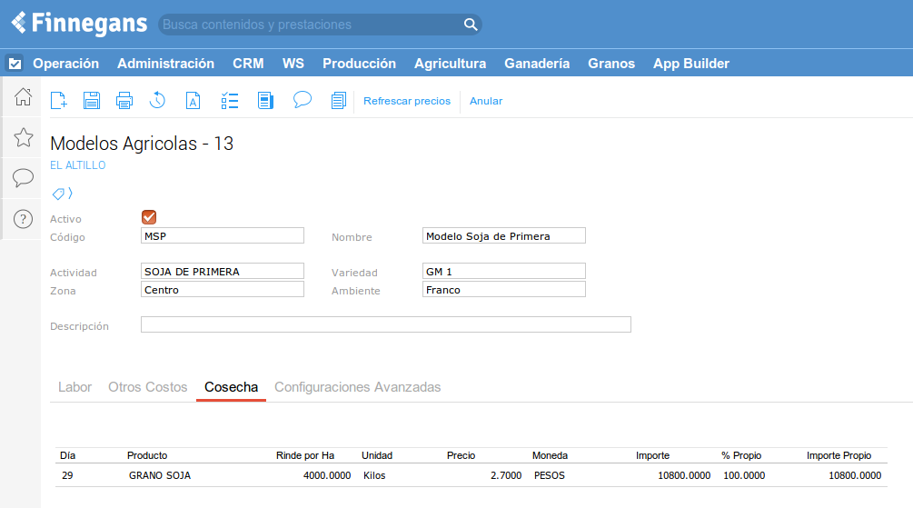
Task: Click the Anular button
Action: [x=486, y=101]
